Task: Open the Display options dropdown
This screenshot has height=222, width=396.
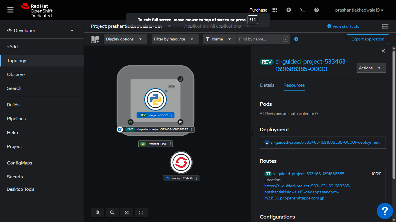Action: 125,39
